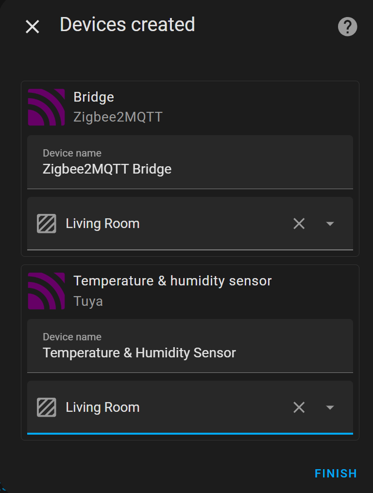Close the Devices created dialog
This screenshot has height=493, width=373.
coord(32,27)
